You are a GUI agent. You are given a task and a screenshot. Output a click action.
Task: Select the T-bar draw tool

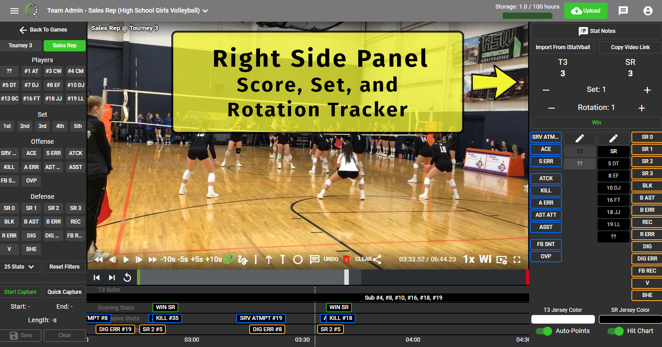[283, 260]
